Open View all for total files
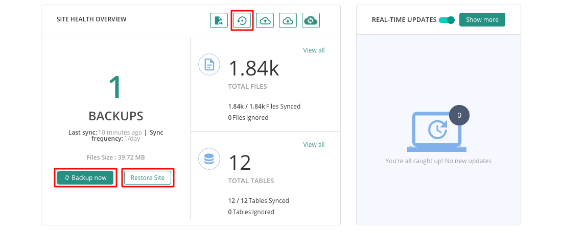 [314, 50]
